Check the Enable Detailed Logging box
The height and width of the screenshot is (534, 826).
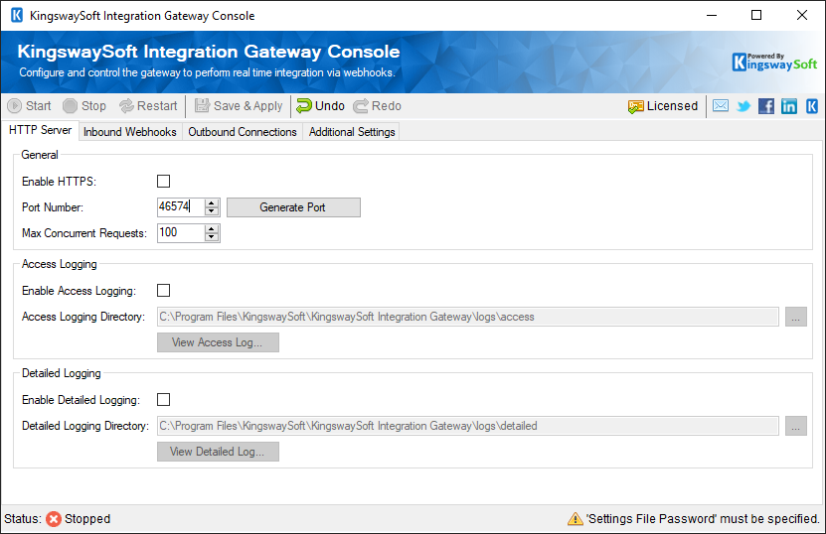tap(164, 400)
